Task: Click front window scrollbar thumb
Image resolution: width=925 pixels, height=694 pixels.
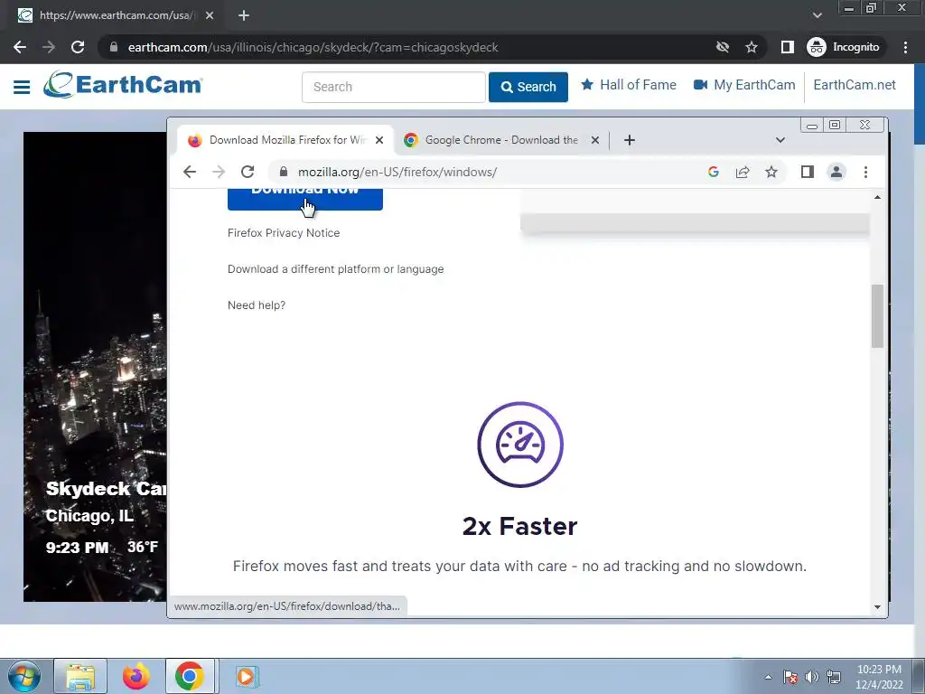Action: [877, 315]
